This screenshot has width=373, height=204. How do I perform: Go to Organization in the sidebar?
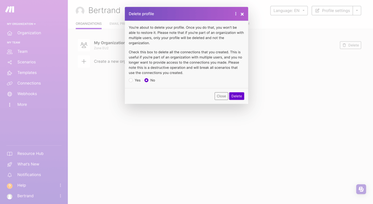(x=29, y=33)
